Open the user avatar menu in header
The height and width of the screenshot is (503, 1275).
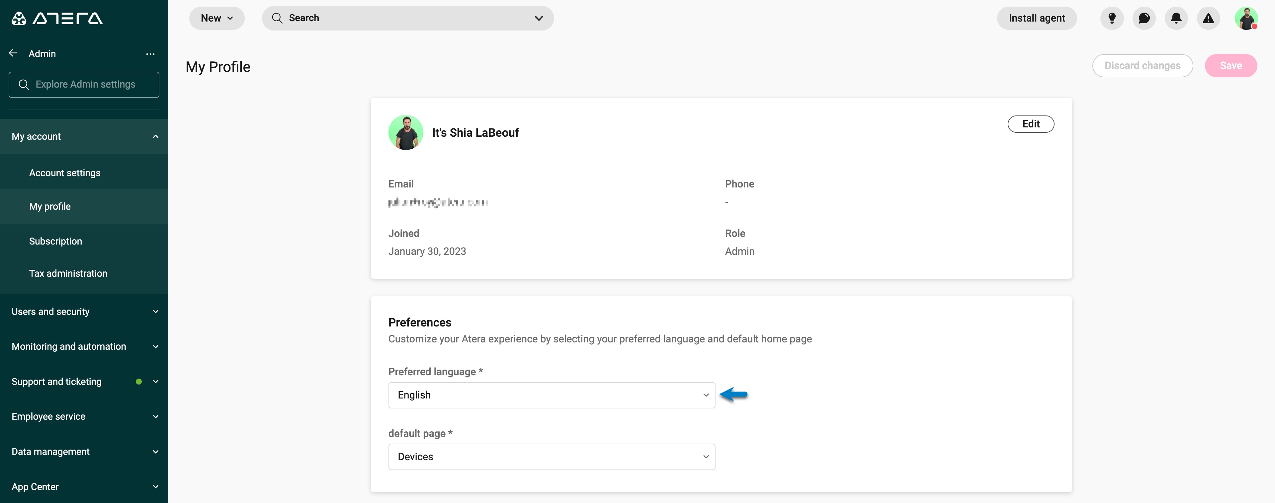pyautogui.click(x=1246, y=18)
